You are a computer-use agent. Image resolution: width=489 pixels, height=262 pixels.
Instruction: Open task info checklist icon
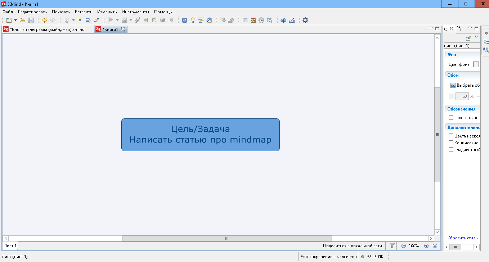click(x=209, y=20)
